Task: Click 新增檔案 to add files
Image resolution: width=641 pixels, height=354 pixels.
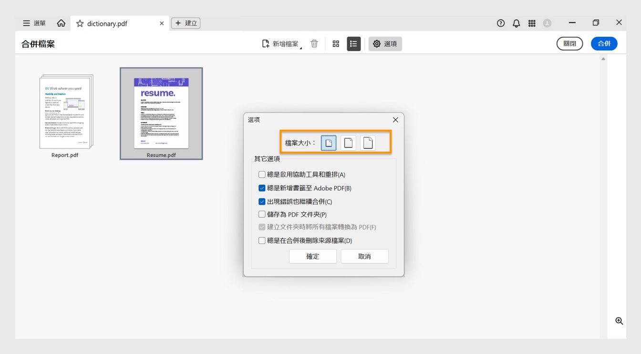Action: 280,44
